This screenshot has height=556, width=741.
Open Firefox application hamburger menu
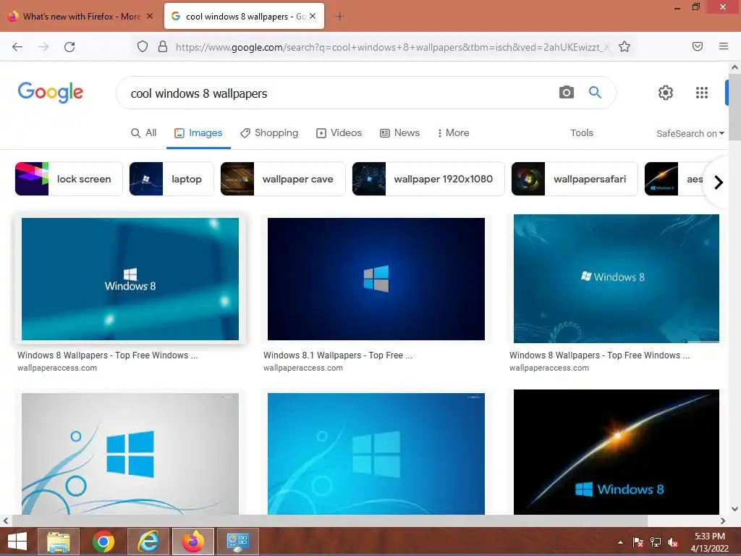[724, 46]
